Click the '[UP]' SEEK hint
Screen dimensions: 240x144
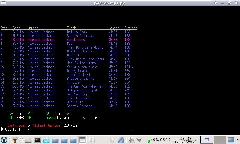[x=29, y=118]
